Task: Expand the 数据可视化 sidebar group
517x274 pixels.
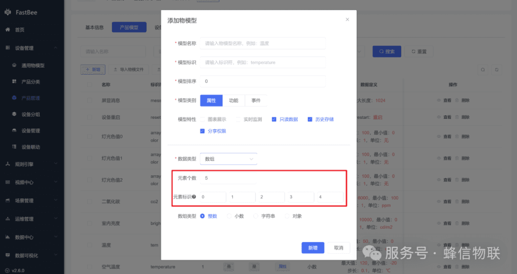Action: tap(56, 255)
